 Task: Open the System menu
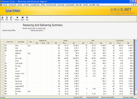pos(92,5)
